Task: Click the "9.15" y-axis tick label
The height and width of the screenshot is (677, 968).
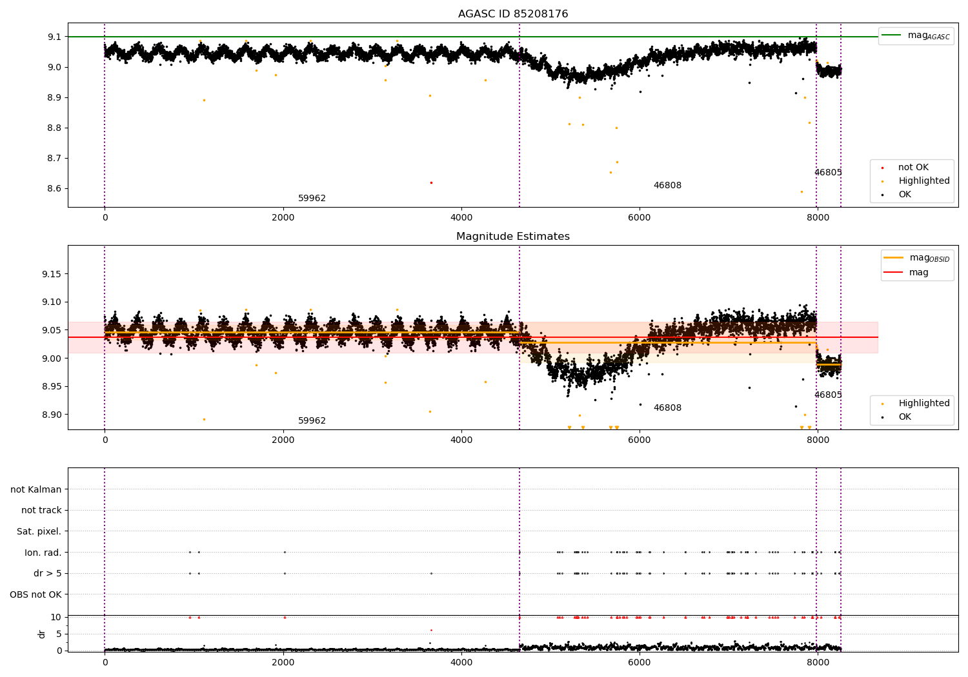Action: tap(52, 275)
